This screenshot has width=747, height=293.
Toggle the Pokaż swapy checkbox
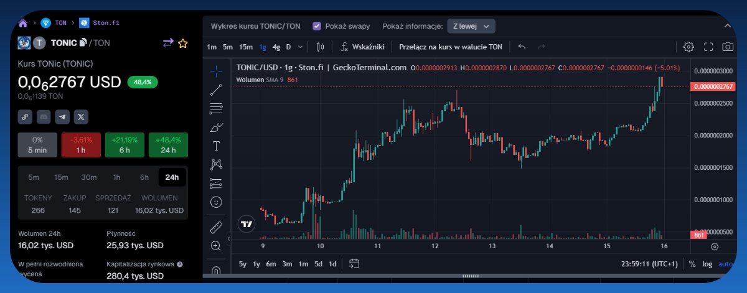point(317,26)
